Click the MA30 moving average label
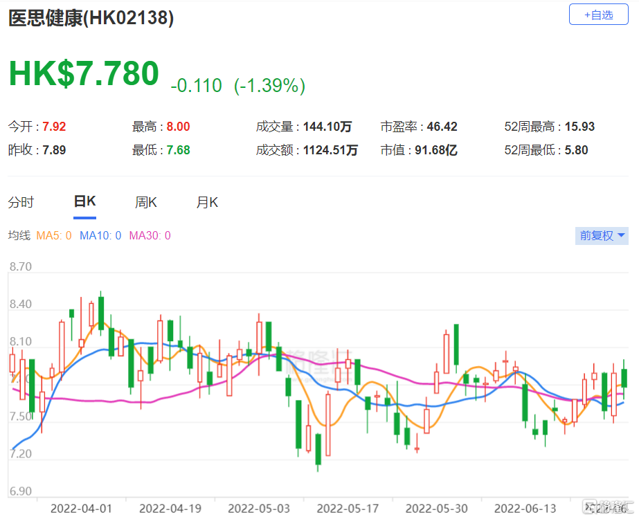The width and height of the screenshot is (639, 519). click(150, 235)
